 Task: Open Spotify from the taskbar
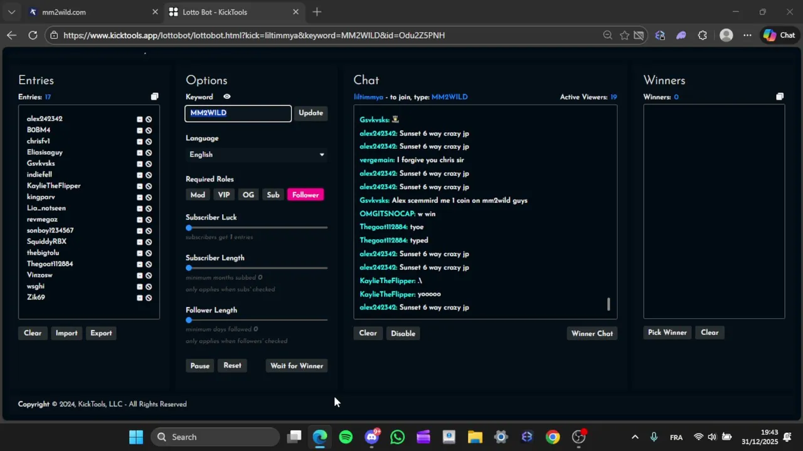click(346, 437)
